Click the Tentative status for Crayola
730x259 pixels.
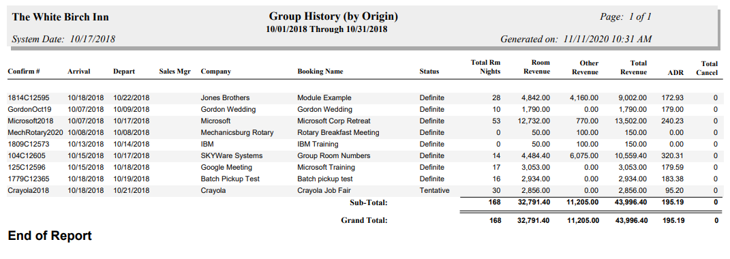point(434,191)
